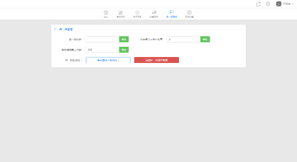Focus the empty text input in first row
This screenshot has height=162, width=297.
102,39
